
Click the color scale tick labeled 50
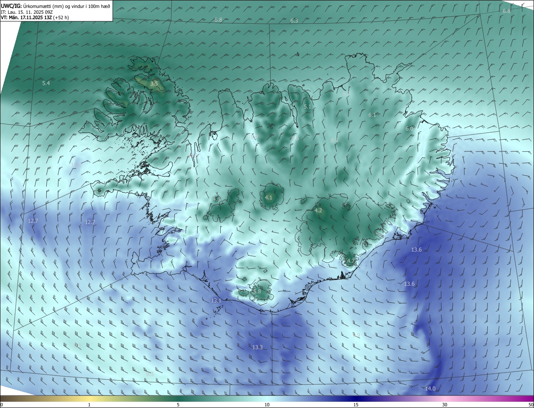531,405
